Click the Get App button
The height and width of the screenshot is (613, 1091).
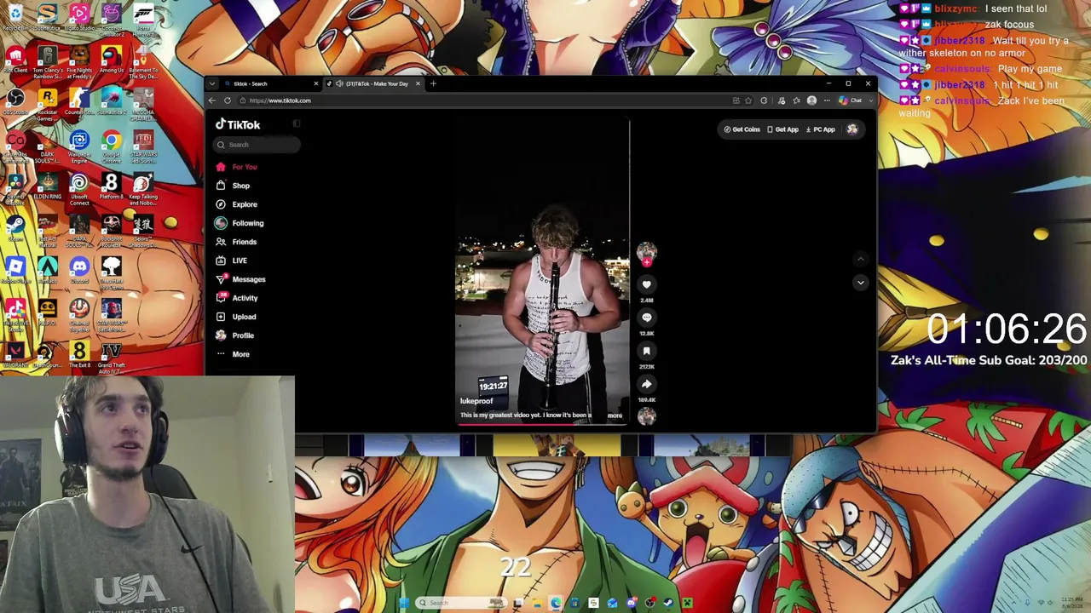[x=782, y=129]
